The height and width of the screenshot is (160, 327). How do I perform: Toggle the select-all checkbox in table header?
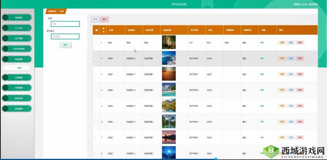[x=96, y=30]
